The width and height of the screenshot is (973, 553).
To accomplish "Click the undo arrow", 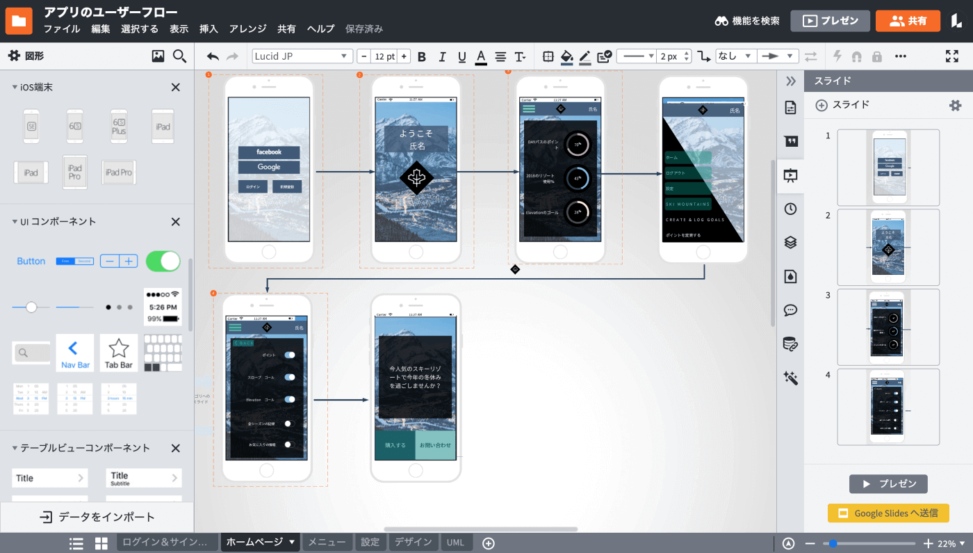I will (213, 56).
